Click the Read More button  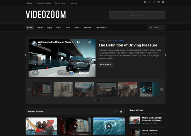(x=105, y=65)
